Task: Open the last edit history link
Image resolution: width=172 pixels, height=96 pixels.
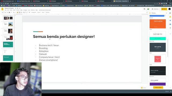Action: [45, 10]
